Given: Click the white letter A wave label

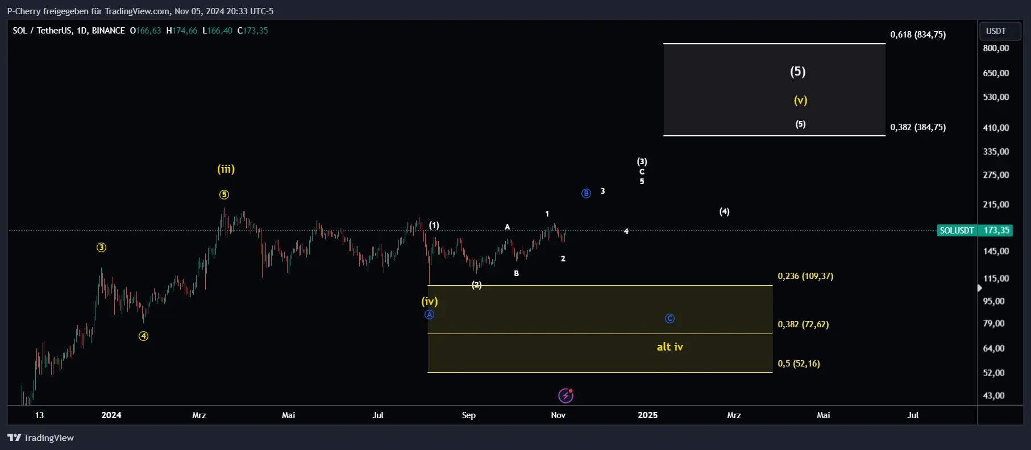Looking at the screenshot, I should pyautogui.click(x=508, y=227).
